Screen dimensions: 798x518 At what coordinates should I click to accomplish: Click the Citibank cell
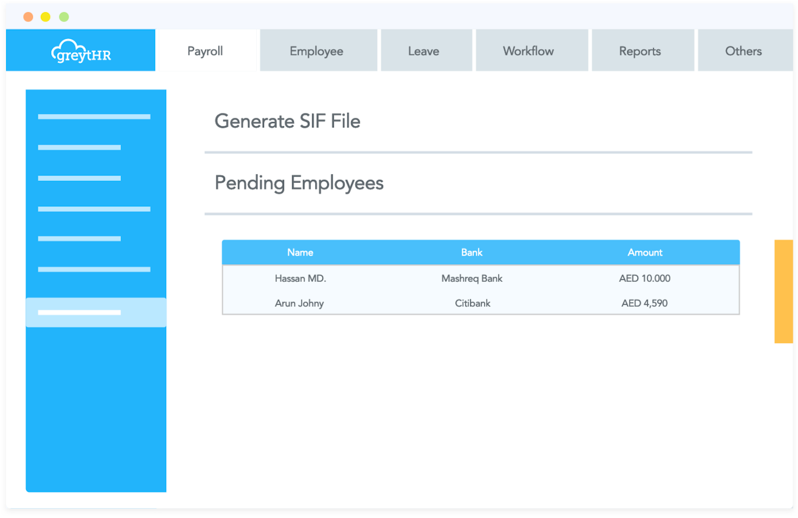click(x=473, y=303)
